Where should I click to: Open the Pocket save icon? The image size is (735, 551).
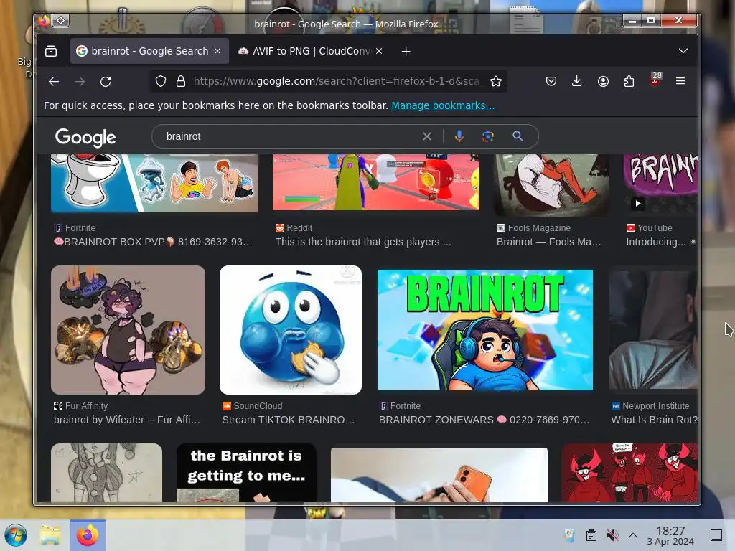551,82
